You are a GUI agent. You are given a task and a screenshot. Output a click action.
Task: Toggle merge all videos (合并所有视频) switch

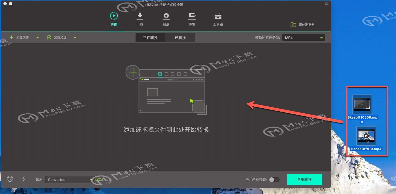click(274, 180)
